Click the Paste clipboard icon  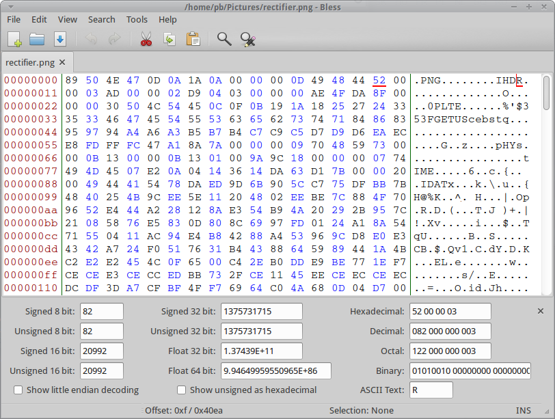click(193, 39)
